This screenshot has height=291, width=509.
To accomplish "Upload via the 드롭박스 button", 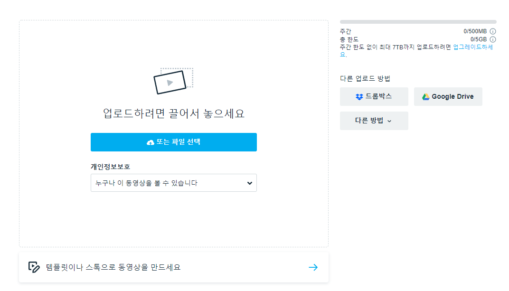I will tap(374, 96).
